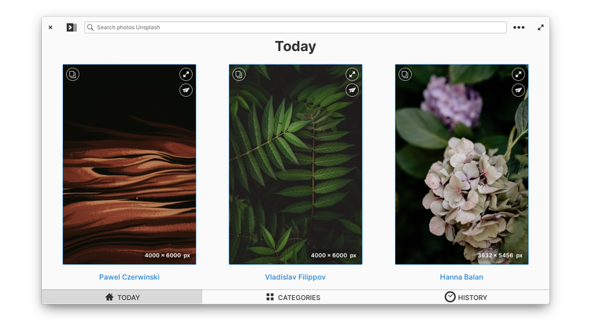Select the brown waves photo thumbnail

coord(129,165)
